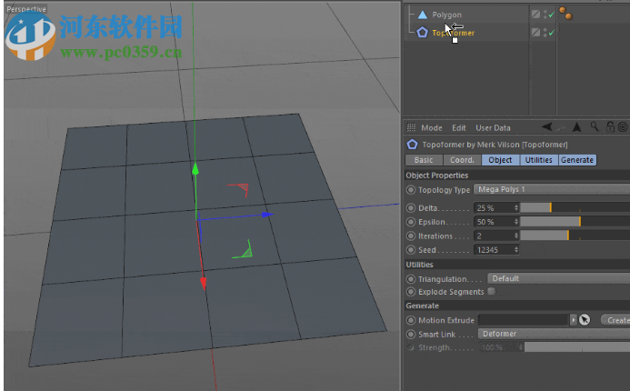Open the Edit menu in Attributes panel
Image resolution: width=630 pixels, height=391 pixels.
(459, 128)
